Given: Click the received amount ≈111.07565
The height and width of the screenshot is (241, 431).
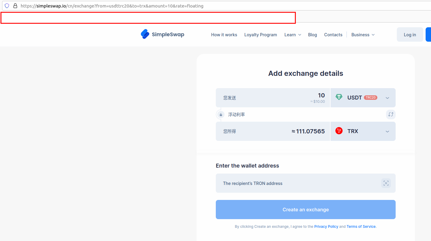Looking at the screenshot, I should [308, 131].
